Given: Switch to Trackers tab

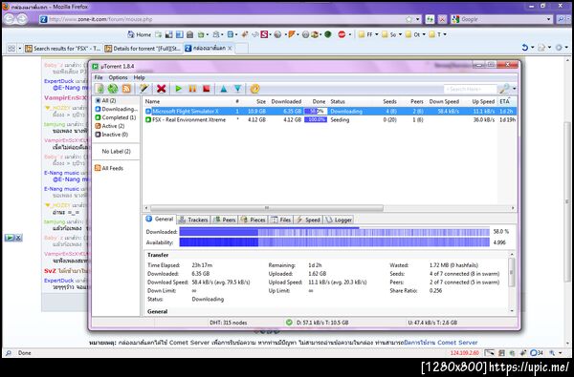Looking at the screenshot, I should pyautogui.click(x=193, y=220).
